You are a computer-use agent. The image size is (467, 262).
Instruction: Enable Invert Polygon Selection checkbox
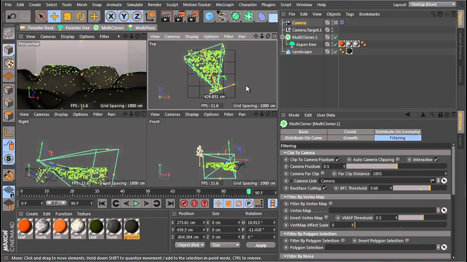click(407, 241)
